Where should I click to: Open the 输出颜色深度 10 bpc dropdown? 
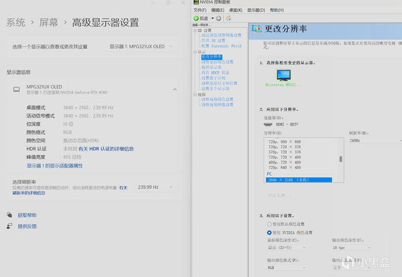coord(351,248)
